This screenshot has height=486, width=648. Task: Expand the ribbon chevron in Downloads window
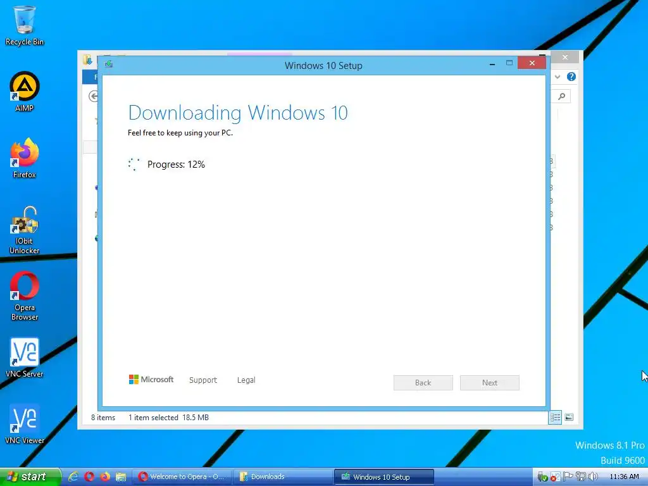tap(558, 77)
